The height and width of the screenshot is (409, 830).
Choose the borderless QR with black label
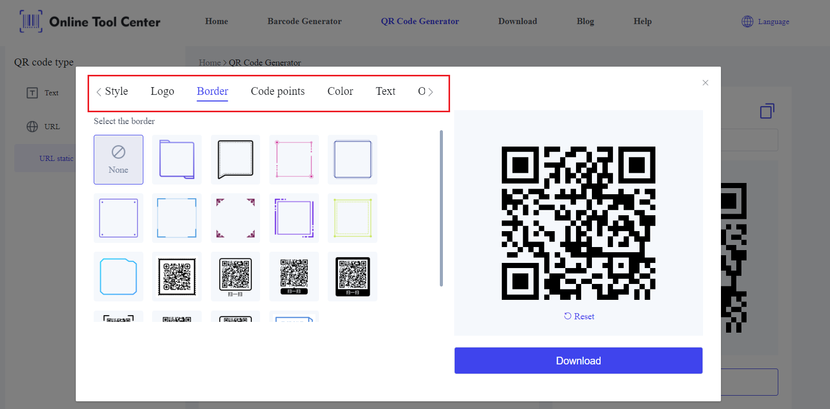[x=294, y=276]
